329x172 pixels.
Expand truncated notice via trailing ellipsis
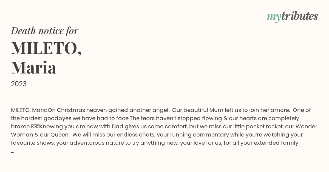[x=13, y=152]
